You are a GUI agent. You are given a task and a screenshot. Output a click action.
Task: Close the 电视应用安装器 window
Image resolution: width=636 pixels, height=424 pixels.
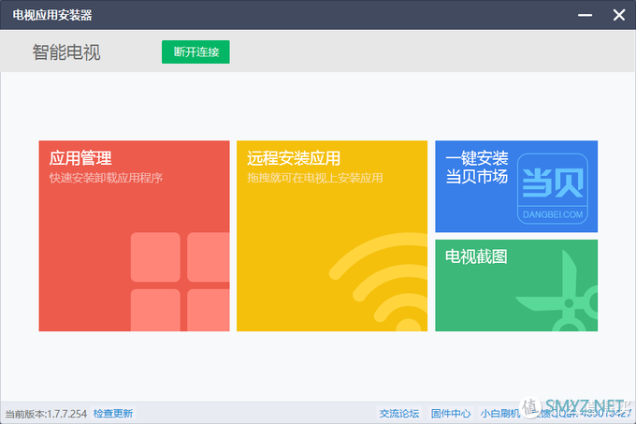(619, 15)
